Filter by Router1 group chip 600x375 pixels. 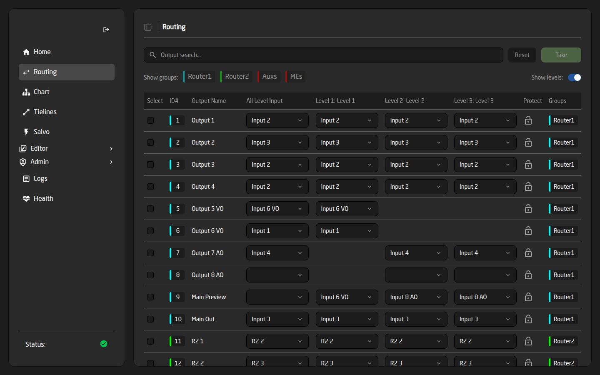tap(199, 77)
